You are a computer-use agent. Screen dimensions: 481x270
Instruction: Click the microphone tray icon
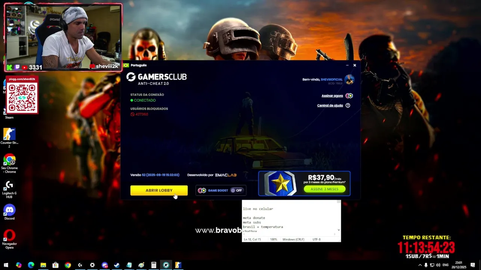pyautogui.click(x=426, y=265)
